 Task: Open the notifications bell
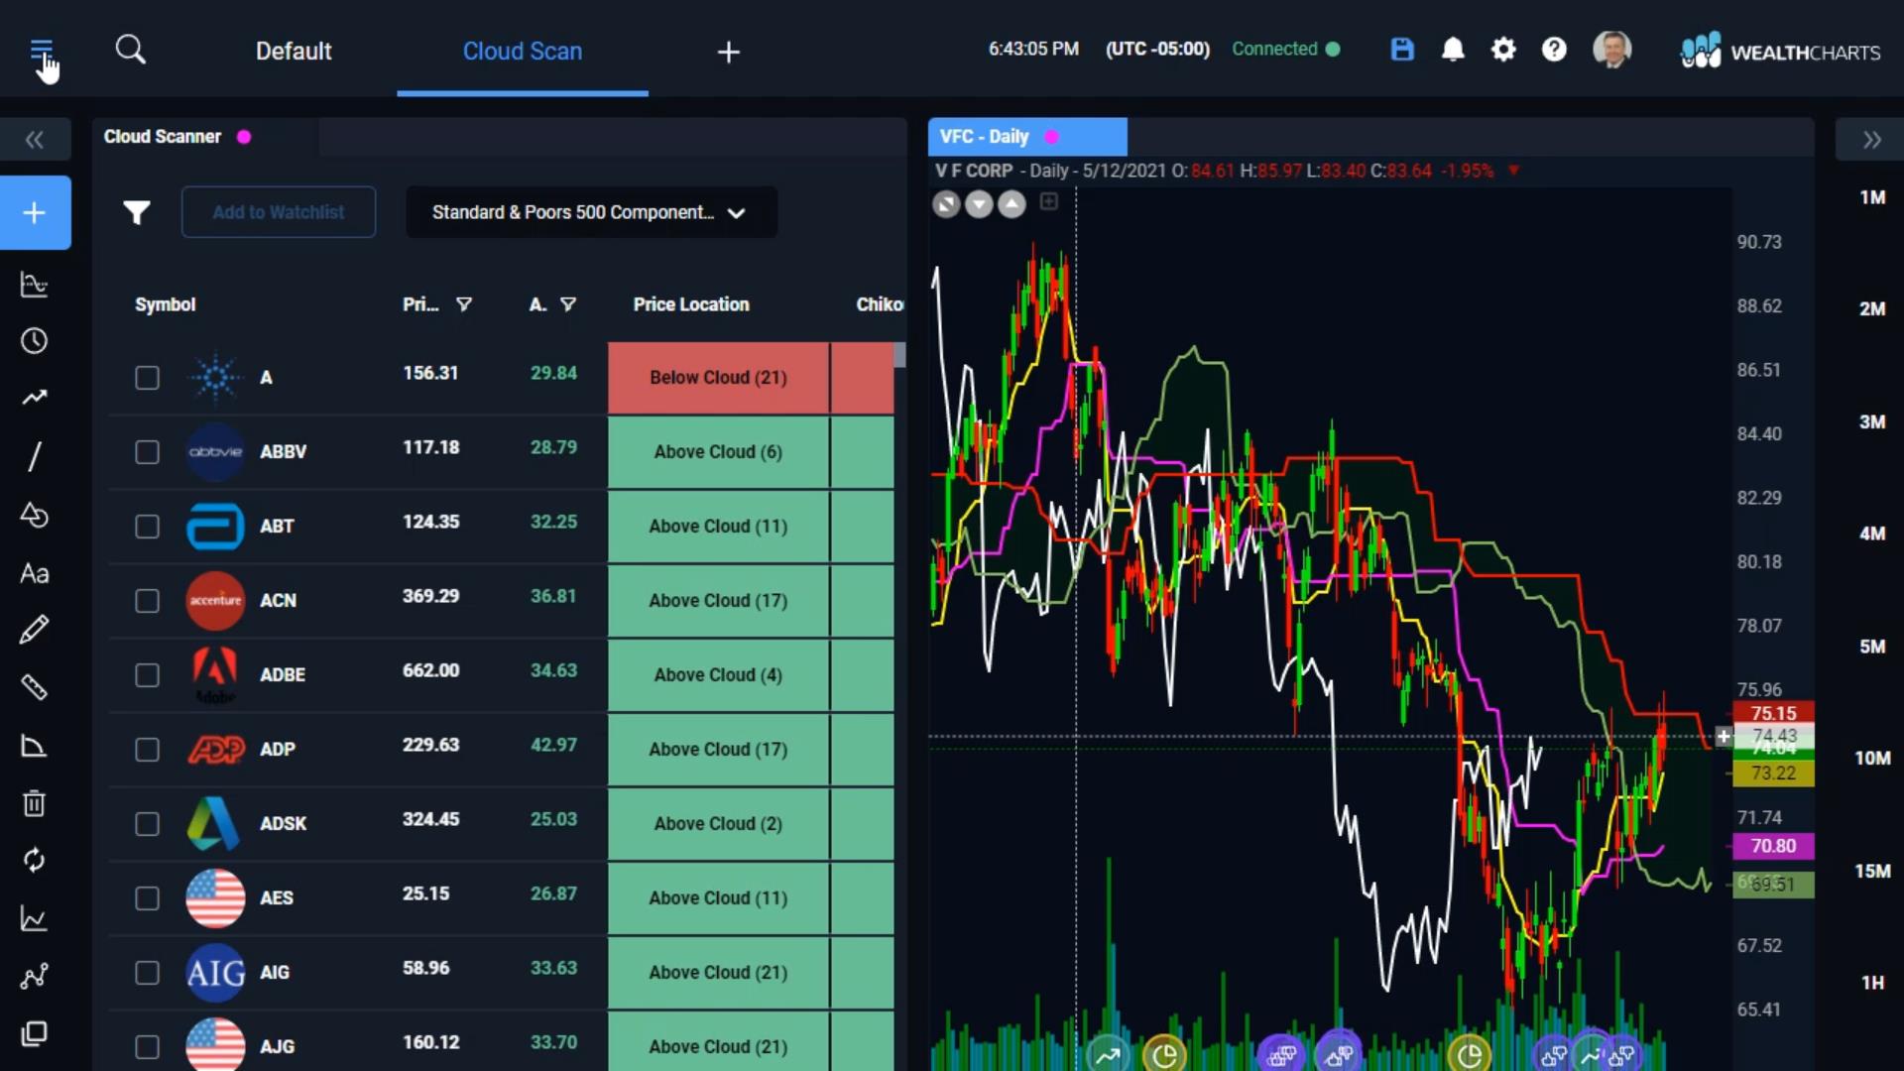(1452, 50)
